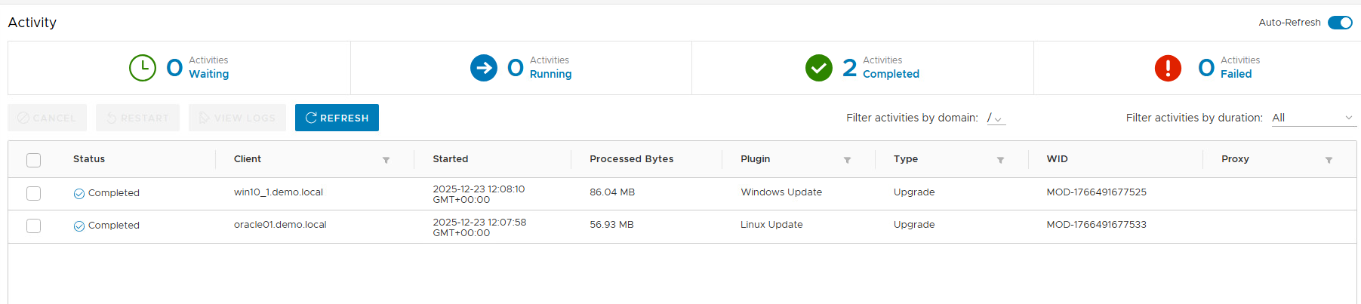Click the Completed activities checkmark icon
1361x304 pixels.
click(x=819, y=68)
